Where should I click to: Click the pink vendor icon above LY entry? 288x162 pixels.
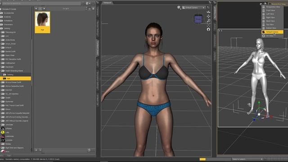tap(3, 136)
